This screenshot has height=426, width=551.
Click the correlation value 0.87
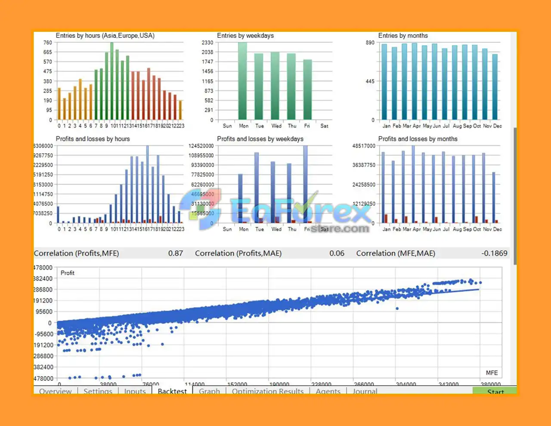coord(176,253)
